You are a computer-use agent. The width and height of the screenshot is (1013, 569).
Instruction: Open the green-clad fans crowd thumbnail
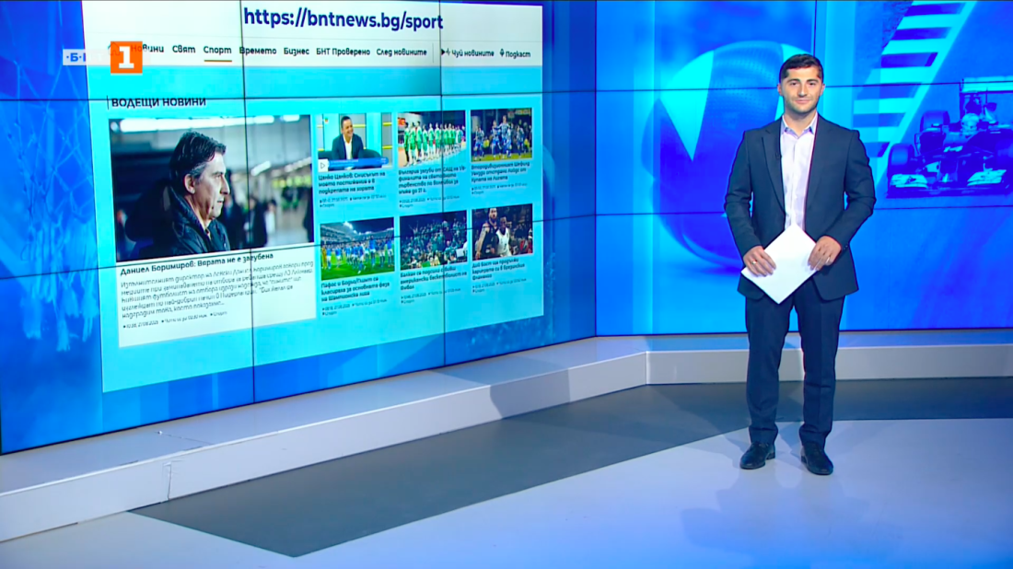[x=433, y=239]
